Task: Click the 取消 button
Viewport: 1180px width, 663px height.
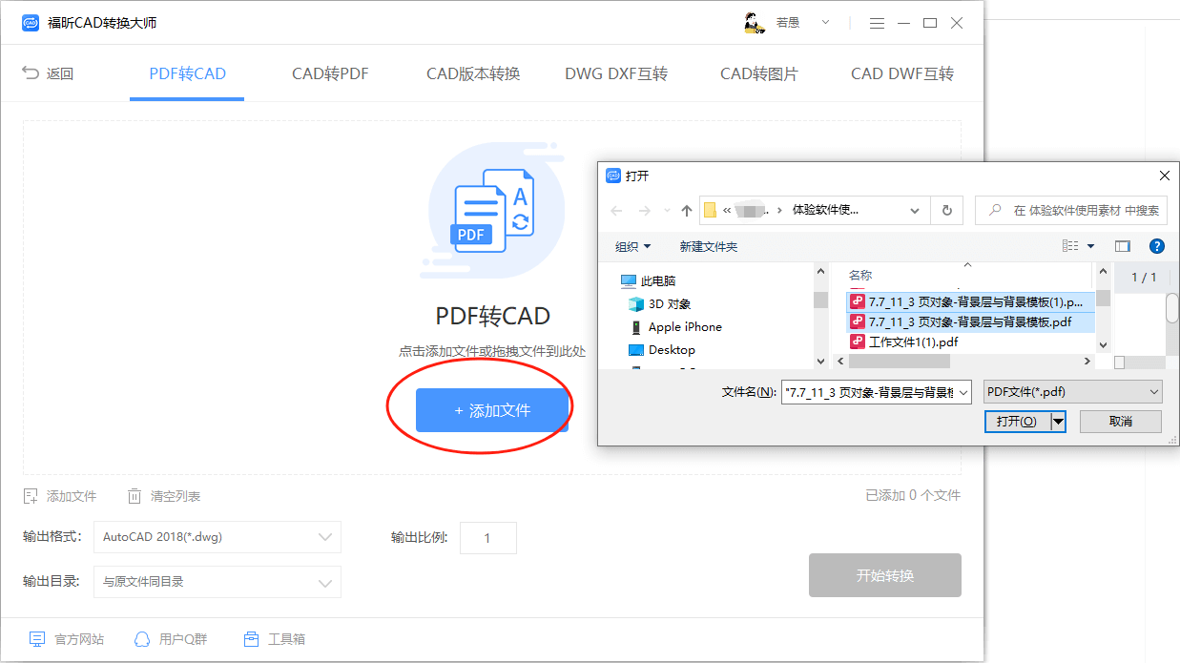Action: (x=1121, y=421)
